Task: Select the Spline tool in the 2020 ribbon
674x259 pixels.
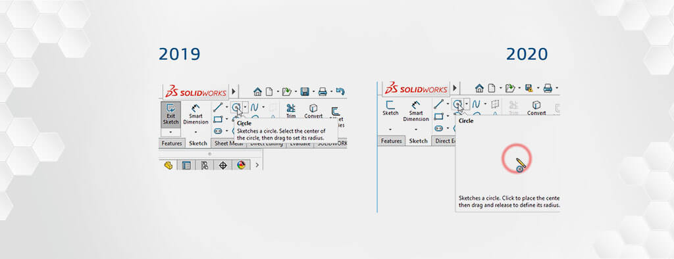Action: (477, 104)
